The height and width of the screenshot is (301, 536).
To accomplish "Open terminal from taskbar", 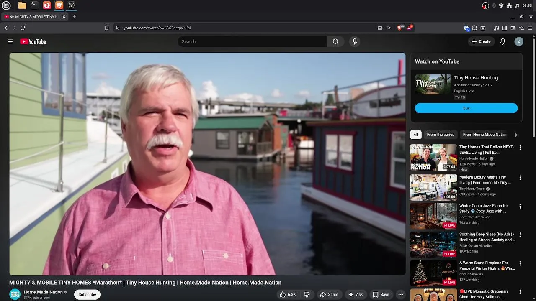I will click(34, 5).
